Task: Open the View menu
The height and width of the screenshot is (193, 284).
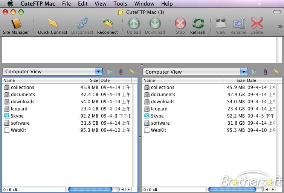Action: pyautogui.click(x=100, y=4)
